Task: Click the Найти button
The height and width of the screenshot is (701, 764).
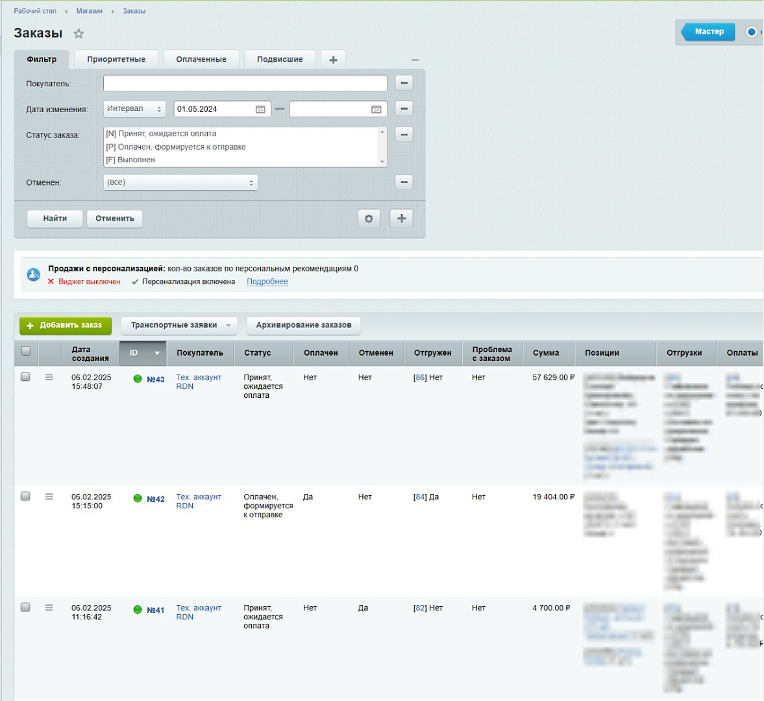Action: (x=55, y=219)
